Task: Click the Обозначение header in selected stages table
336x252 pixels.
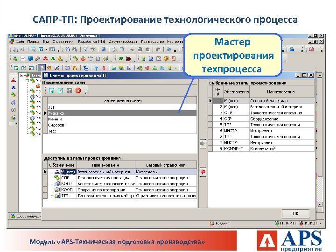Action: tap(236, 92)
